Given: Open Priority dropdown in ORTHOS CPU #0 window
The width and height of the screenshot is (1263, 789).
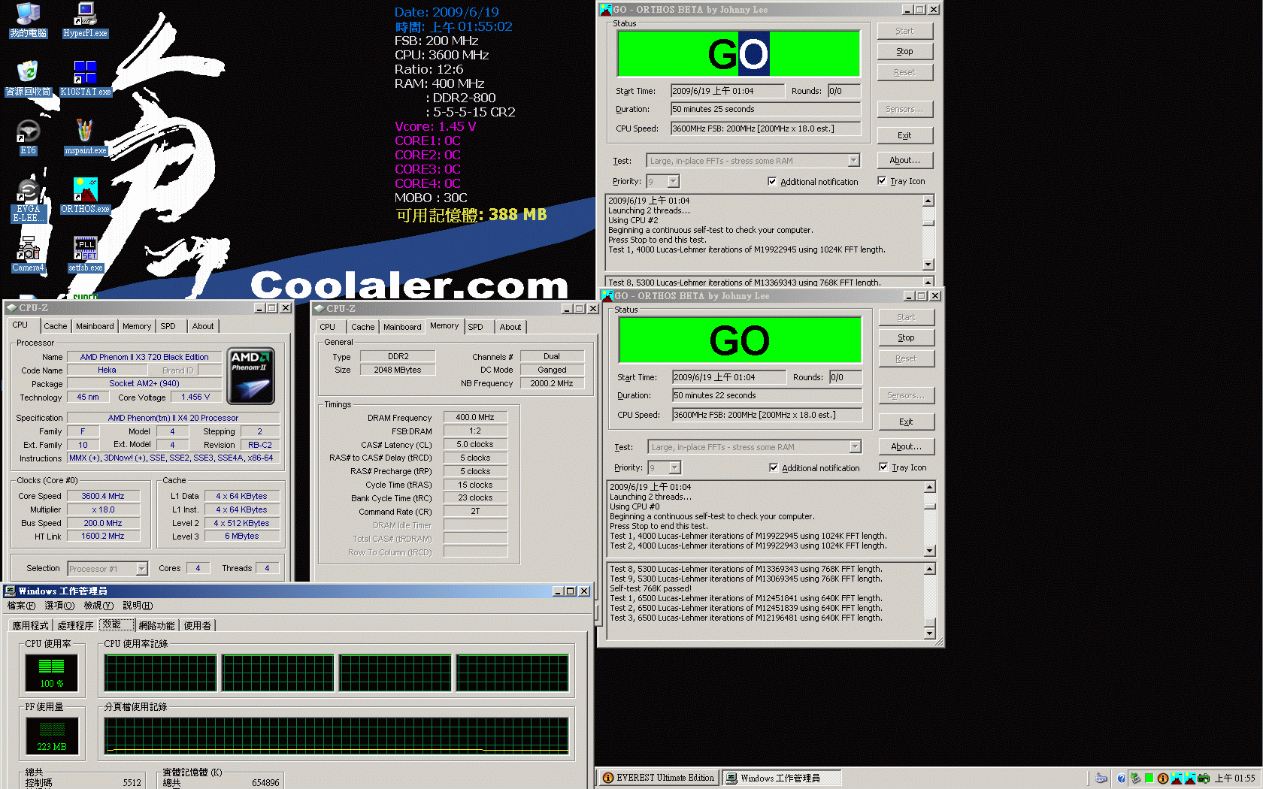Looking at the screenshot, I should click(x=674, y=467).
